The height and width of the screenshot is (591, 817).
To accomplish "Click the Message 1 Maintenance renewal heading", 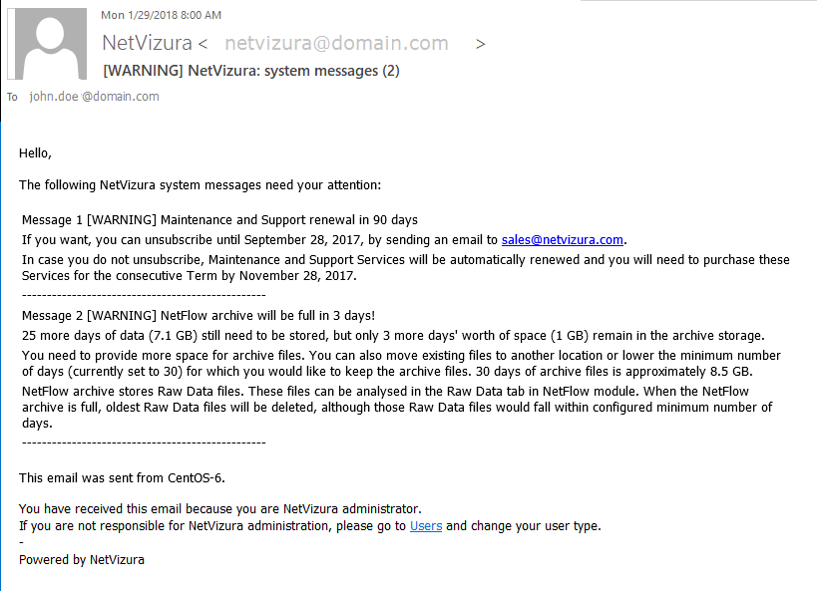I will (x=219, y=219).
